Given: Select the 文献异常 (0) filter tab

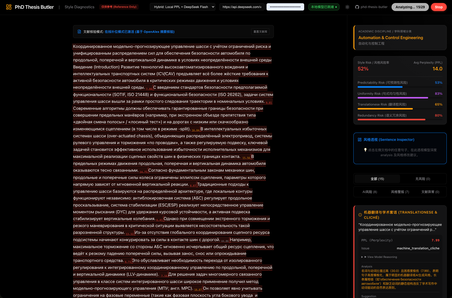Looking at the screenshot, I should (x=430, y=192).
